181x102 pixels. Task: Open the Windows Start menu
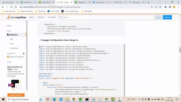pyautogui.click(x=3, y=99)
